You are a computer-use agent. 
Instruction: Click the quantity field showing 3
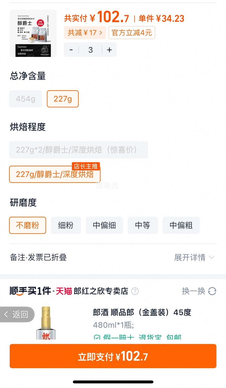click(90, 50)
